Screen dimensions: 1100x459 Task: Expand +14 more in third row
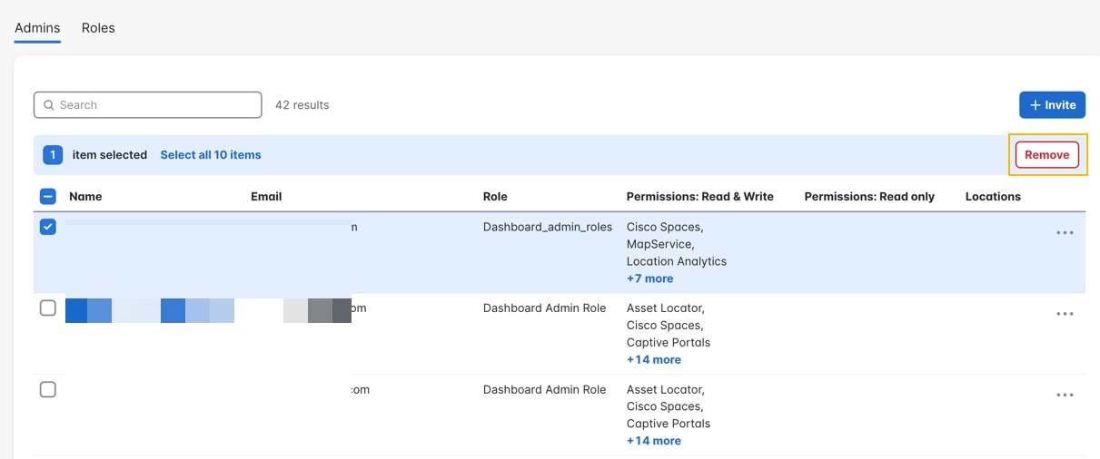click(653, 441)
